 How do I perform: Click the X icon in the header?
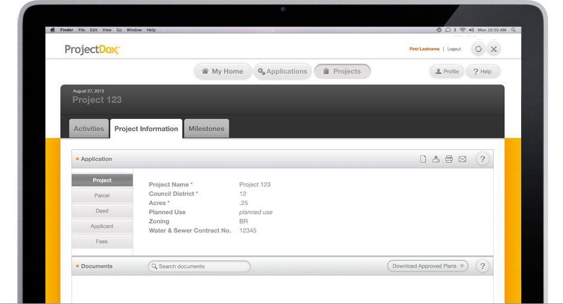point(494,49)
